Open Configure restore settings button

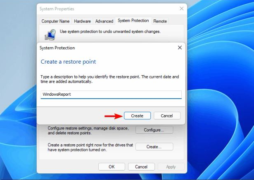coord(154,130)
